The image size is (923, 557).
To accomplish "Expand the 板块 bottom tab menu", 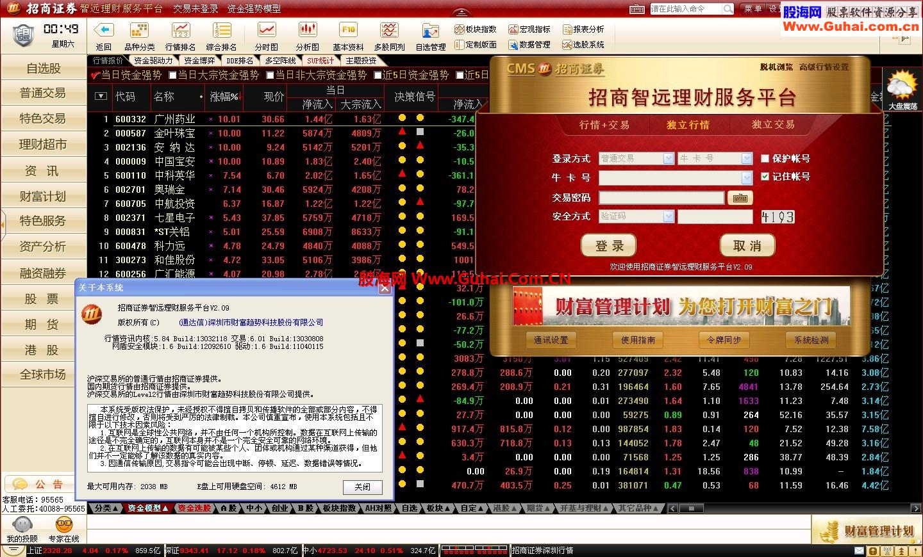I will (x=438, y=508).
